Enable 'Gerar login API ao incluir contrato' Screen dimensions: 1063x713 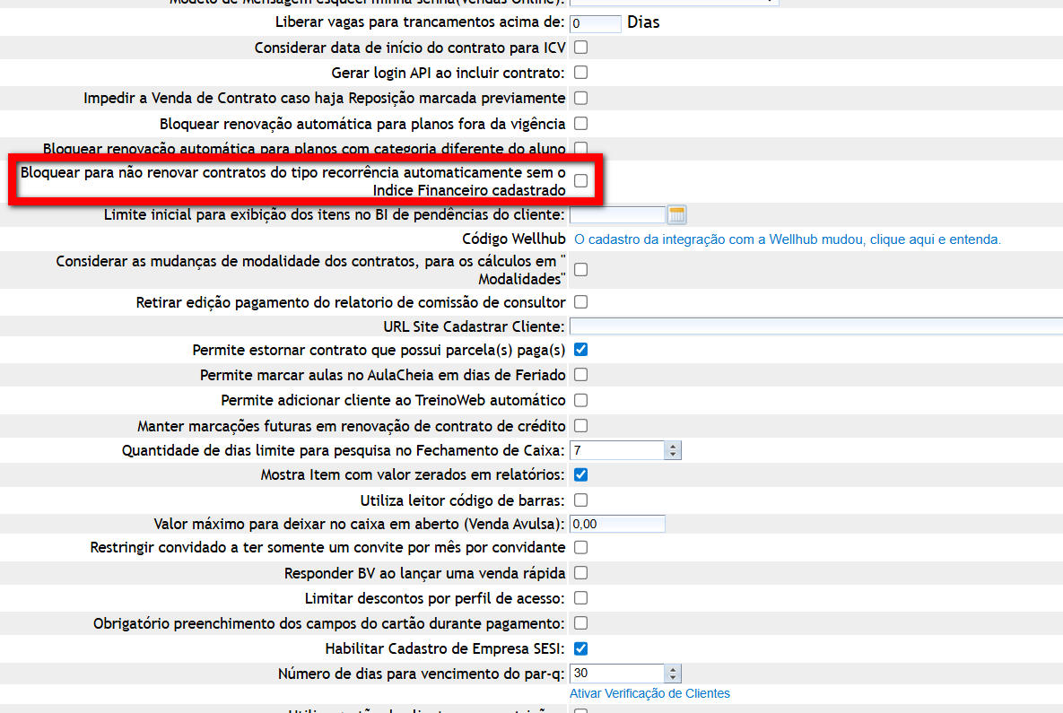(x=580, y=72)
